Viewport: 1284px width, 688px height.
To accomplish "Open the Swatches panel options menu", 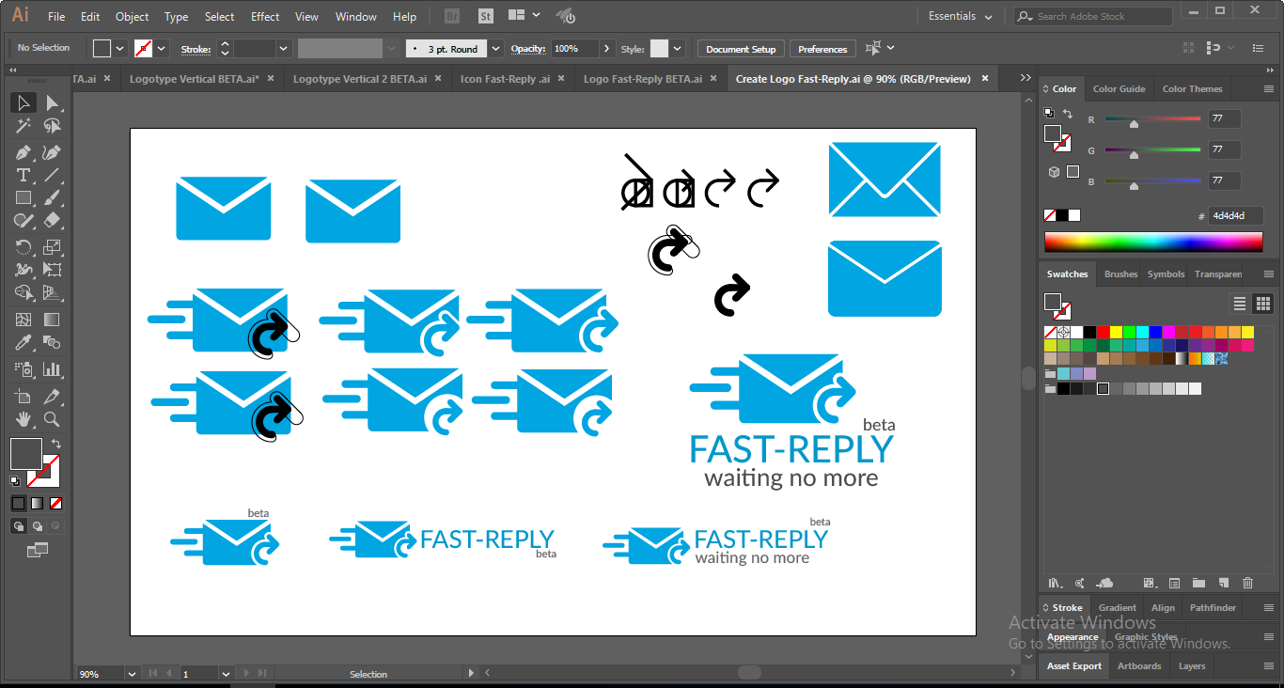I will coord(1269,274).
